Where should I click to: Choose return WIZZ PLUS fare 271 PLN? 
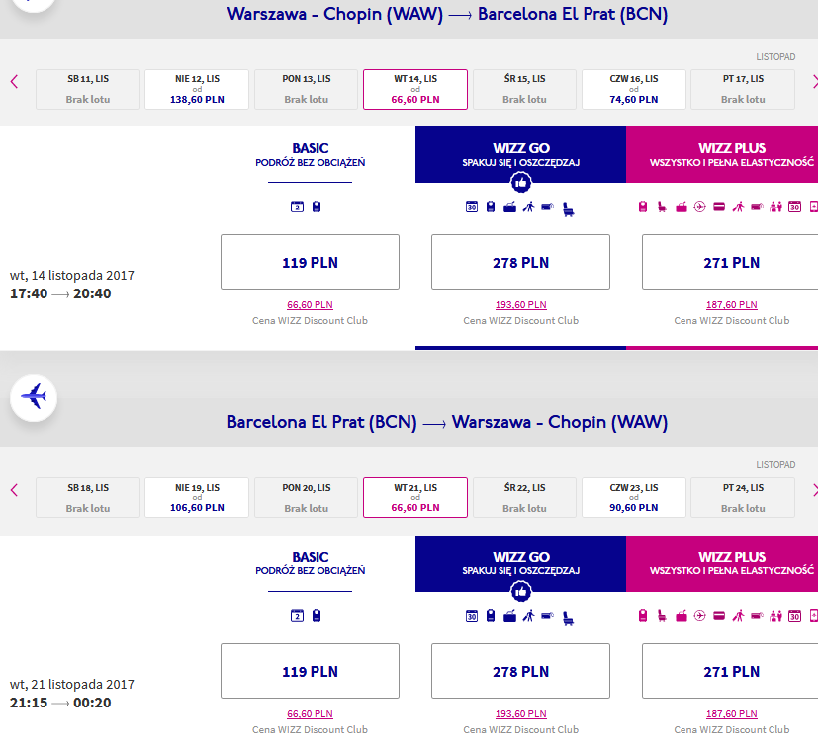730,671
